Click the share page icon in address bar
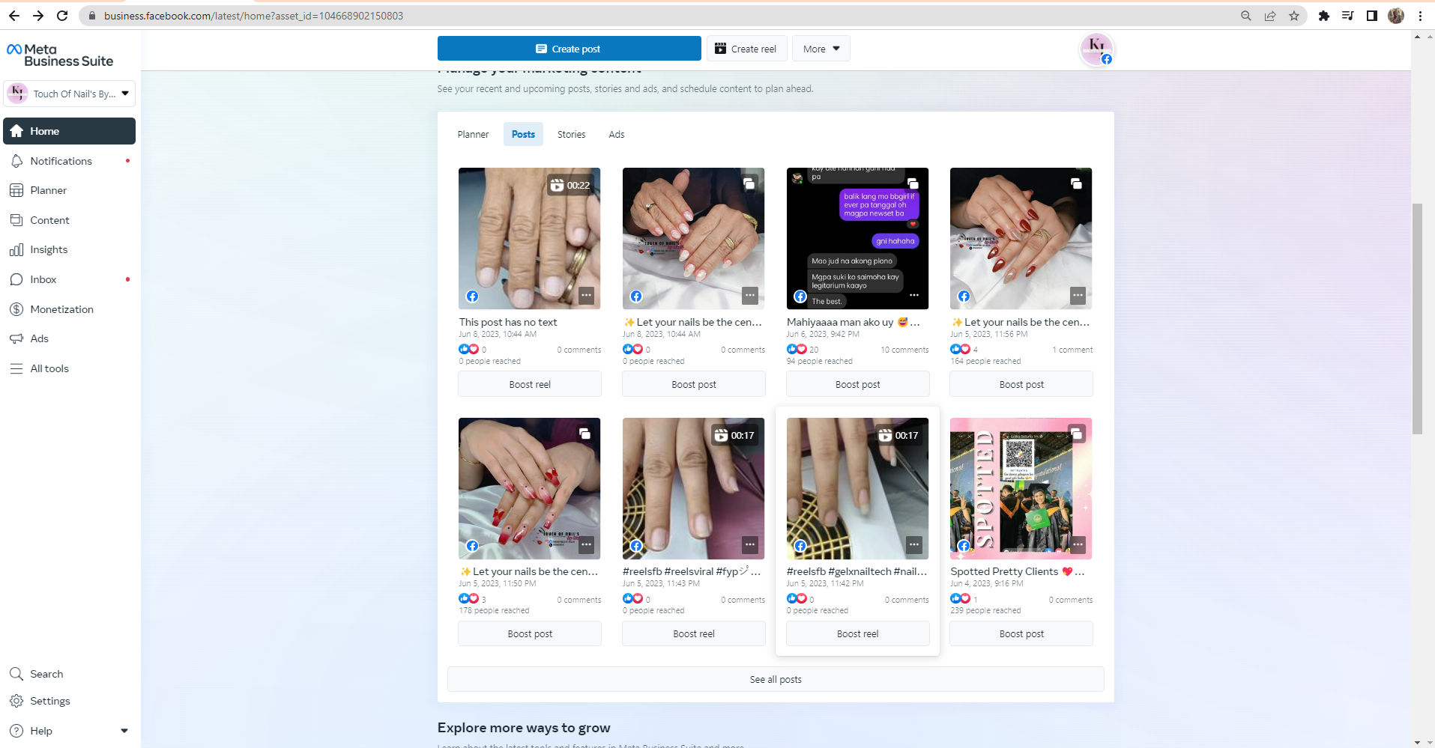 coord(1270,16)
